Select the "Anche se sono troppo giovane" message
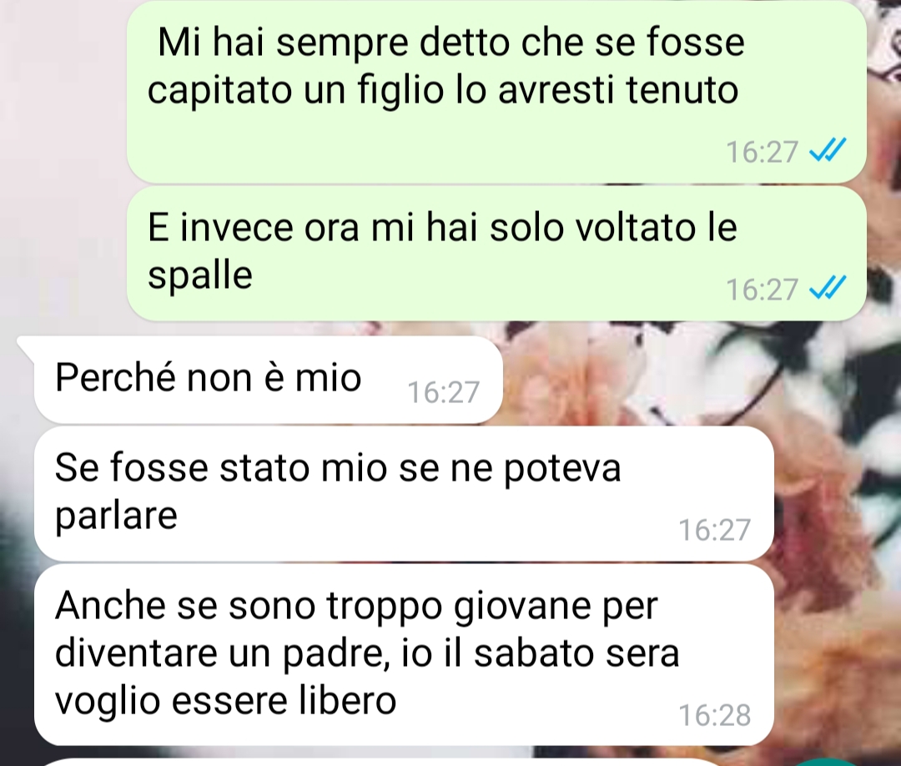 click(x=404, y=654)
